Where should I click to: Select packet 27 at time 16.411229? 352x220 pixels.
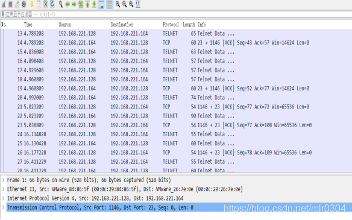pyautogui.click(x=176, y=162)
